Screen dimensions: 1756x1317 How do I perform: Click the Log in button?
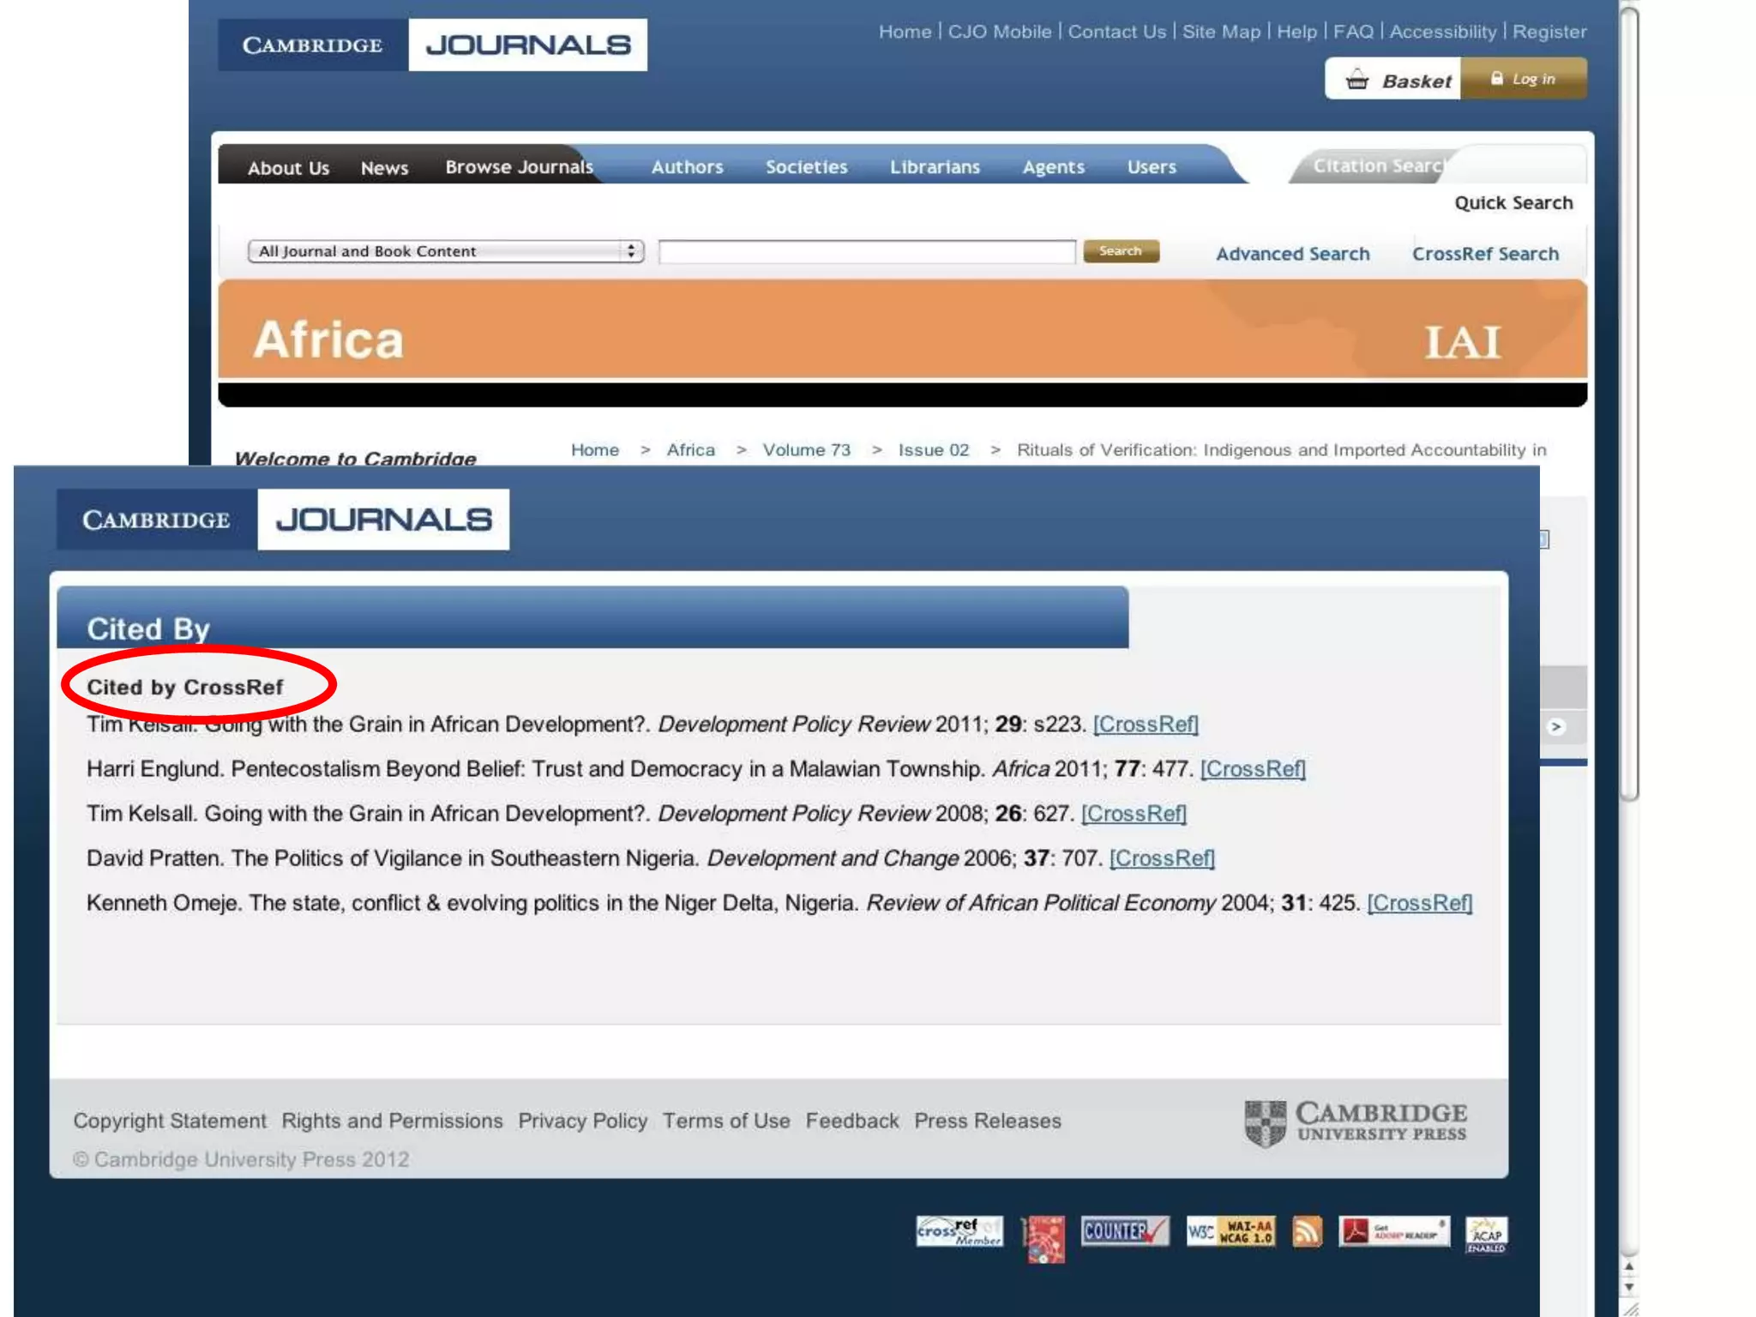point(1524,79)
